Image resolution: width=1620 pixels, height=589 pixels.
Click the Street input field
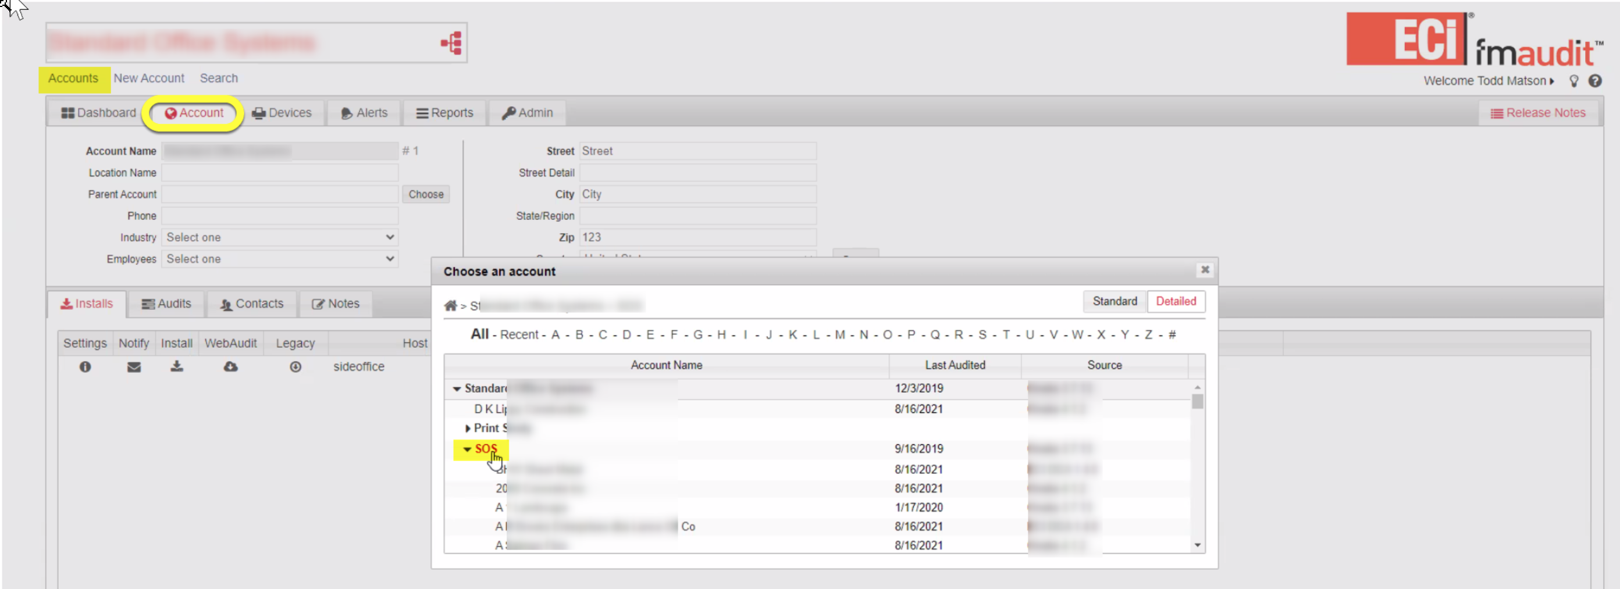(698, 152)
